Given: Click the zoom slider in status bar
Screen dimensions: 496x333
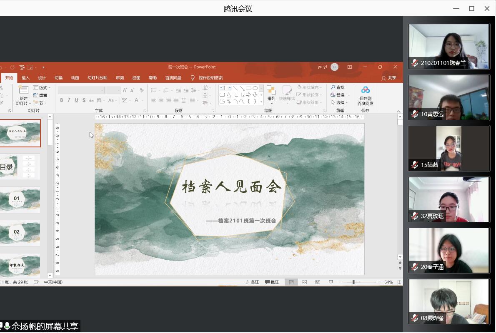Looking at the screenshot, I should point(353,282).
